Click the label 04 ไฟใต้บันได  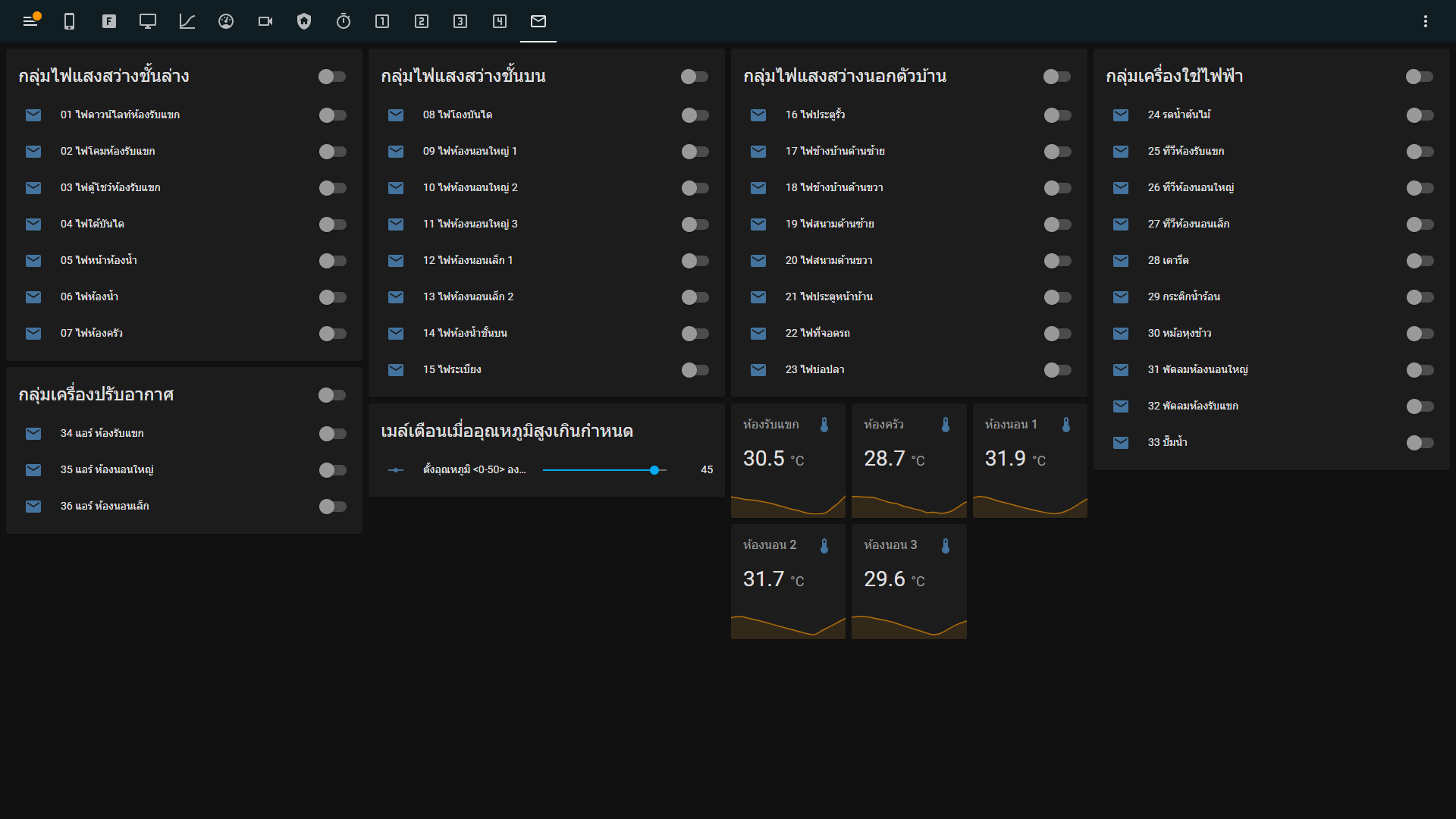(93, 224)
